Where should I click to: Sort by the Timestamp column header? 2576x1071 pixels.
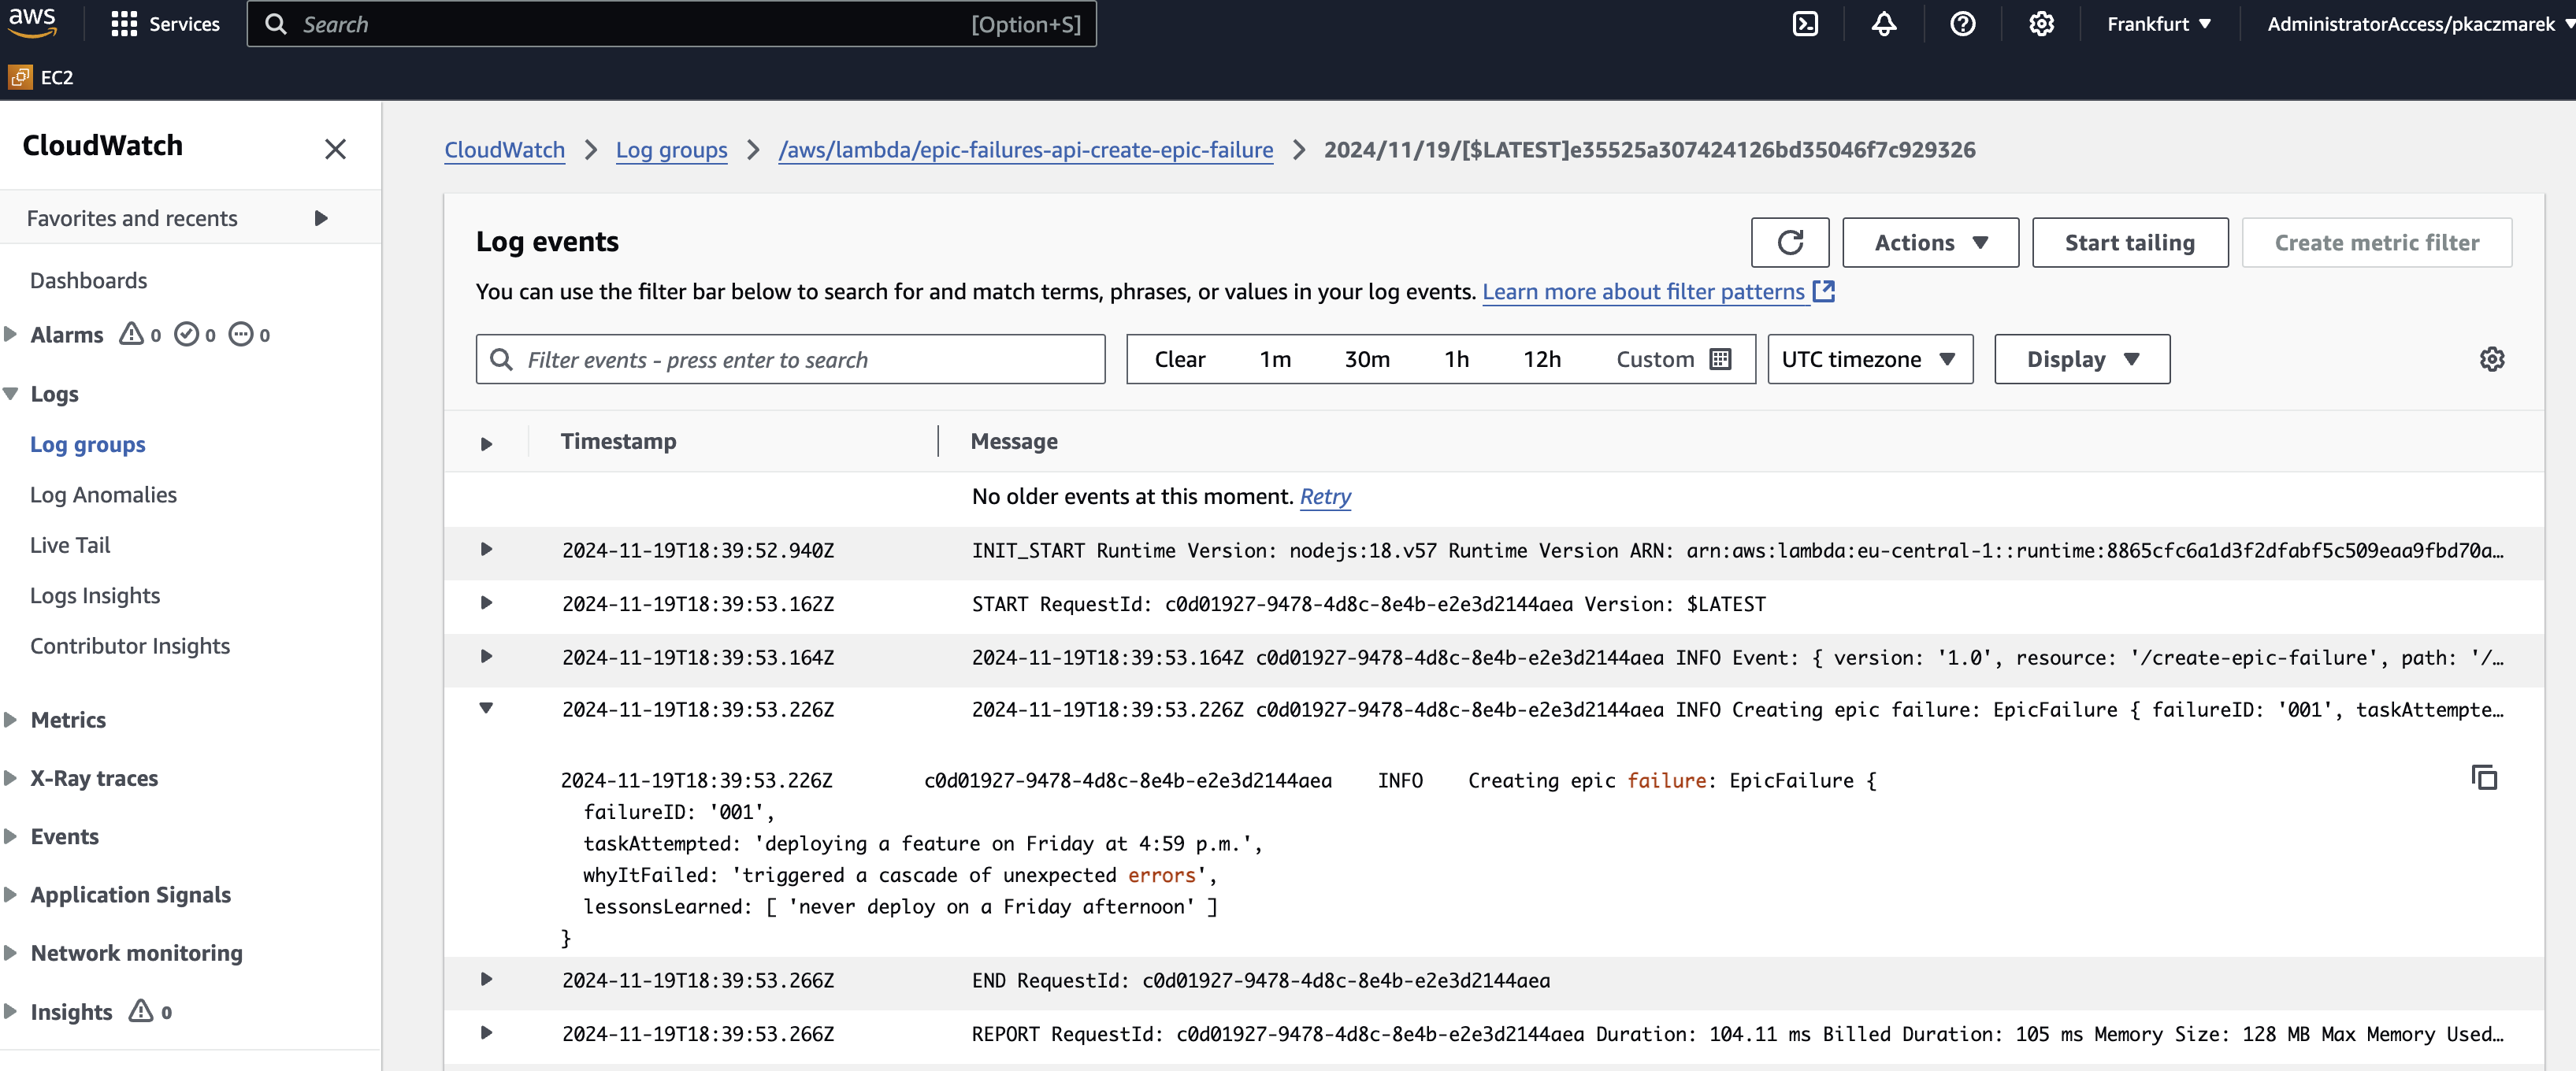click(x=618, y=441)
